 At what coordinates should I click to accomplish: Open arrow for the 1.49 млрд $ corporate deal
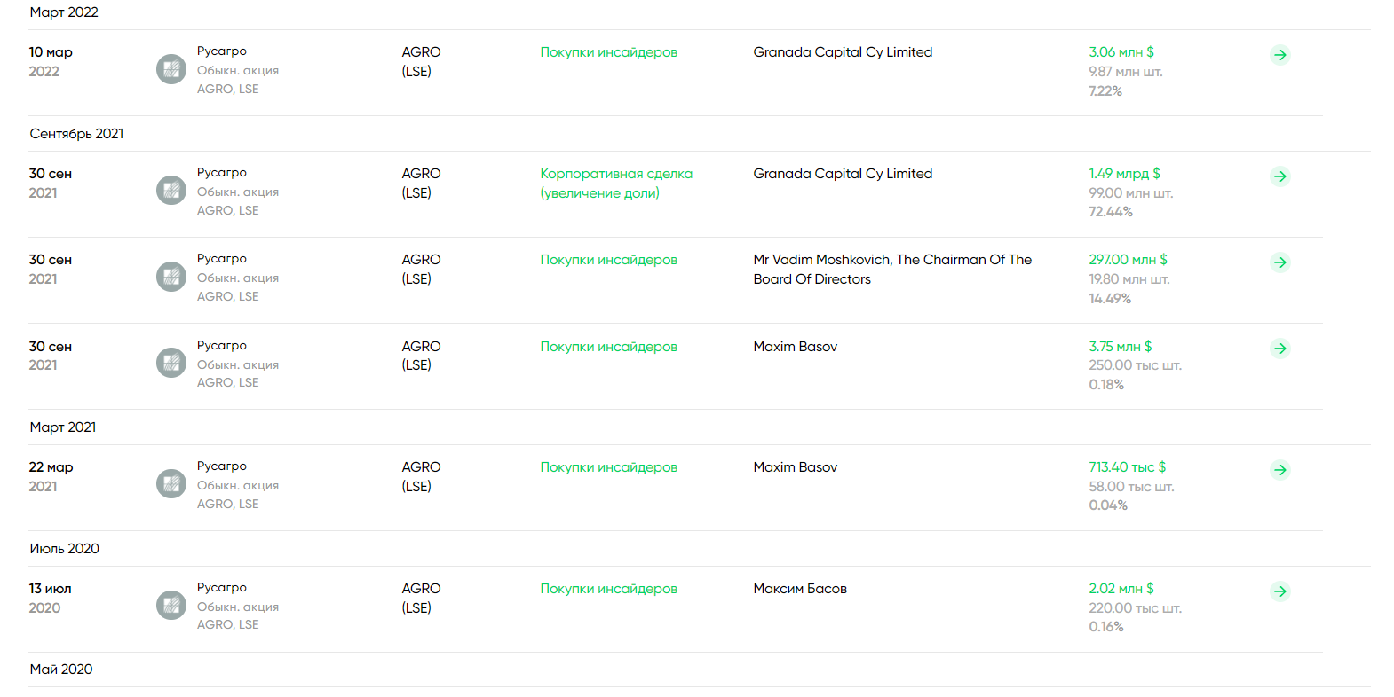[1279, 176]
